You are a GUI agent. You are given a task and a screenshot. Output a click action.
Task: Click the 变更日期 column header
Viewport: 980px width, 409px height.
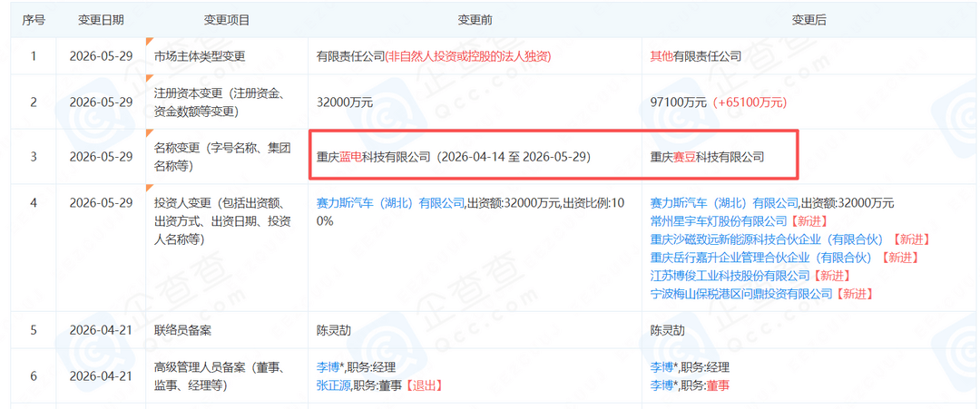click(101, 20)
